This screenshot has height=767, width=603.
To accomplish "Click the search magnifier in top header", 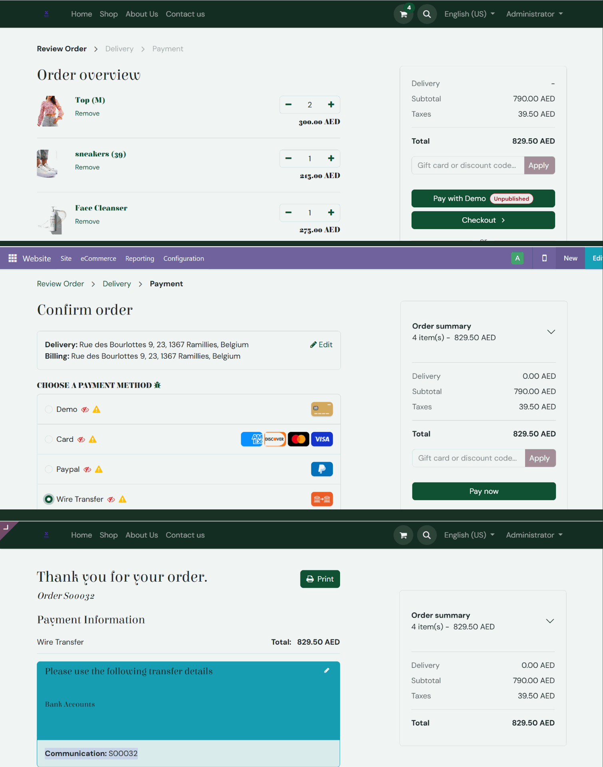I will pos(427,14).
